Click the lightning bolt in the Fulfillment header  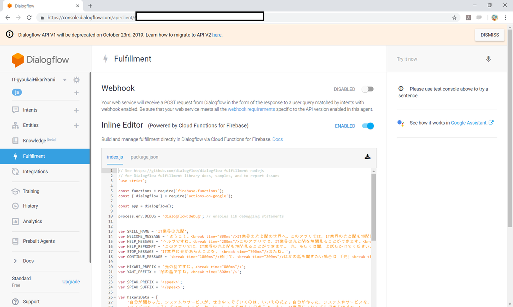105,59
